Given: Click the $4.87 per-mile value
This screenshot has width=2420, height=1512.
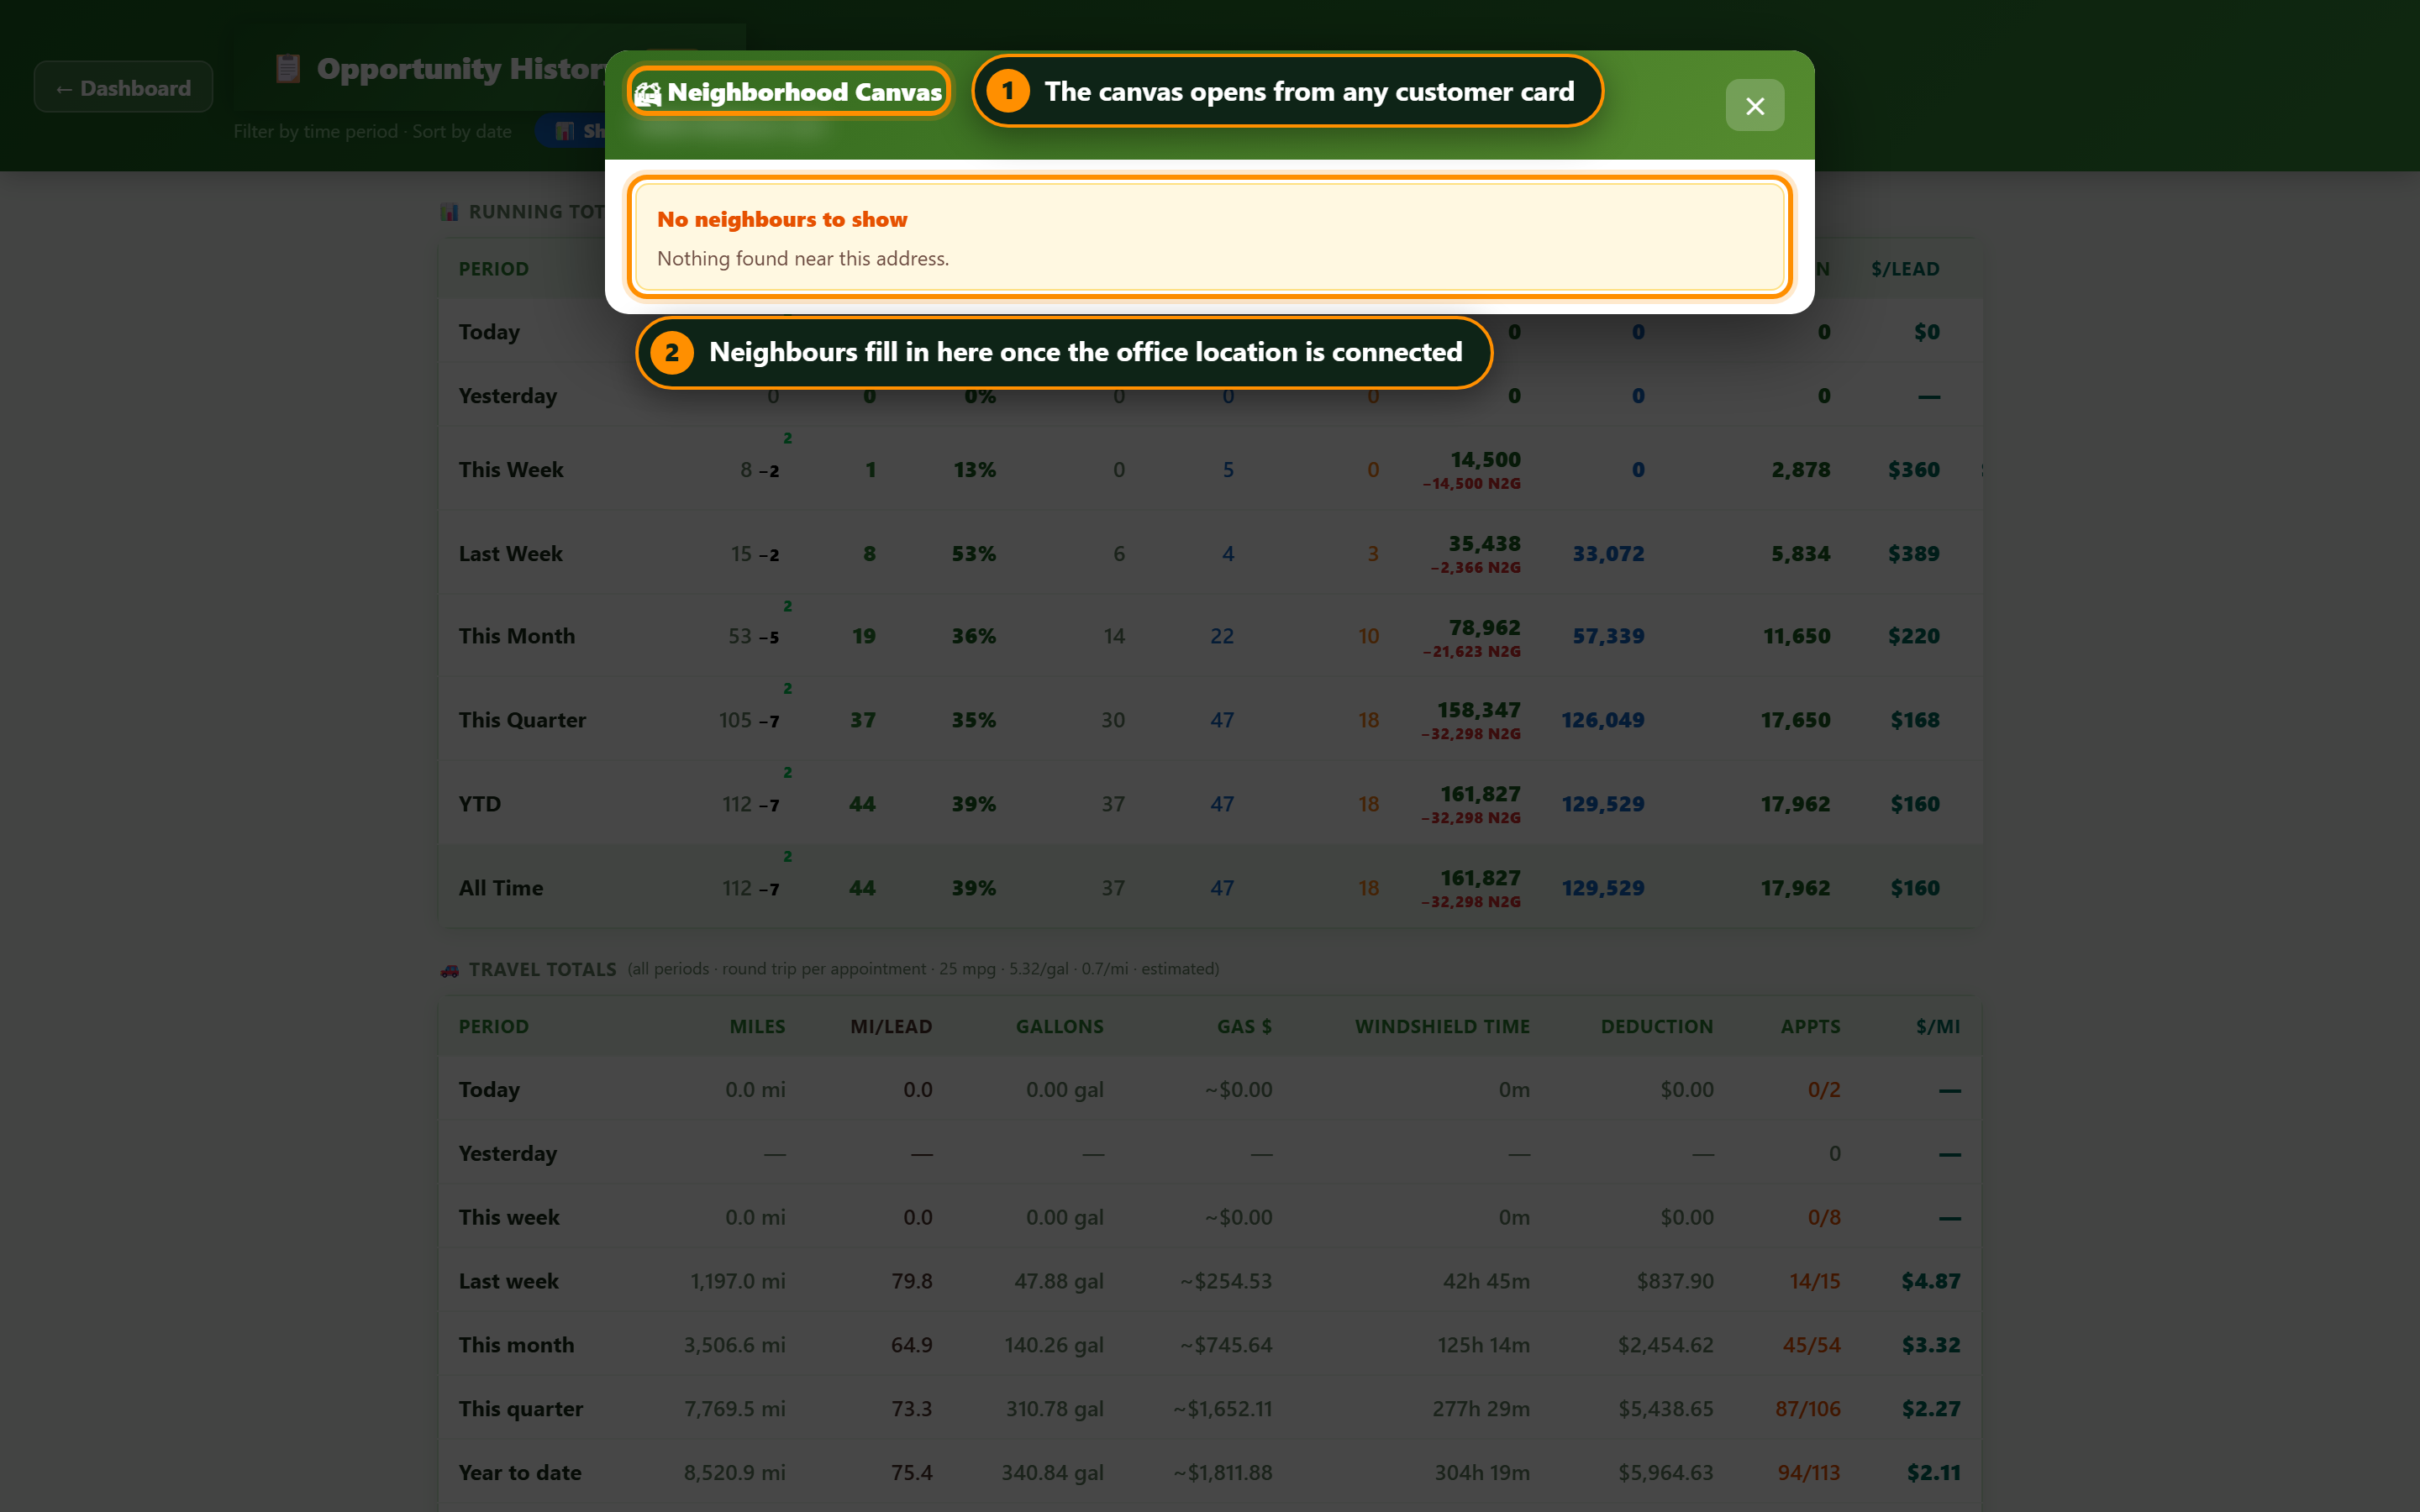Looking at the screenshot, I should [x=1930, y=1280].
